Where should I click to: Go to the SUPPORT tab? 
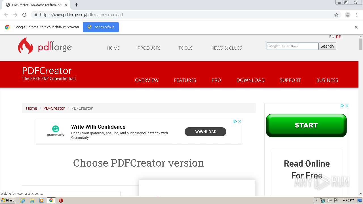(290, 80)
